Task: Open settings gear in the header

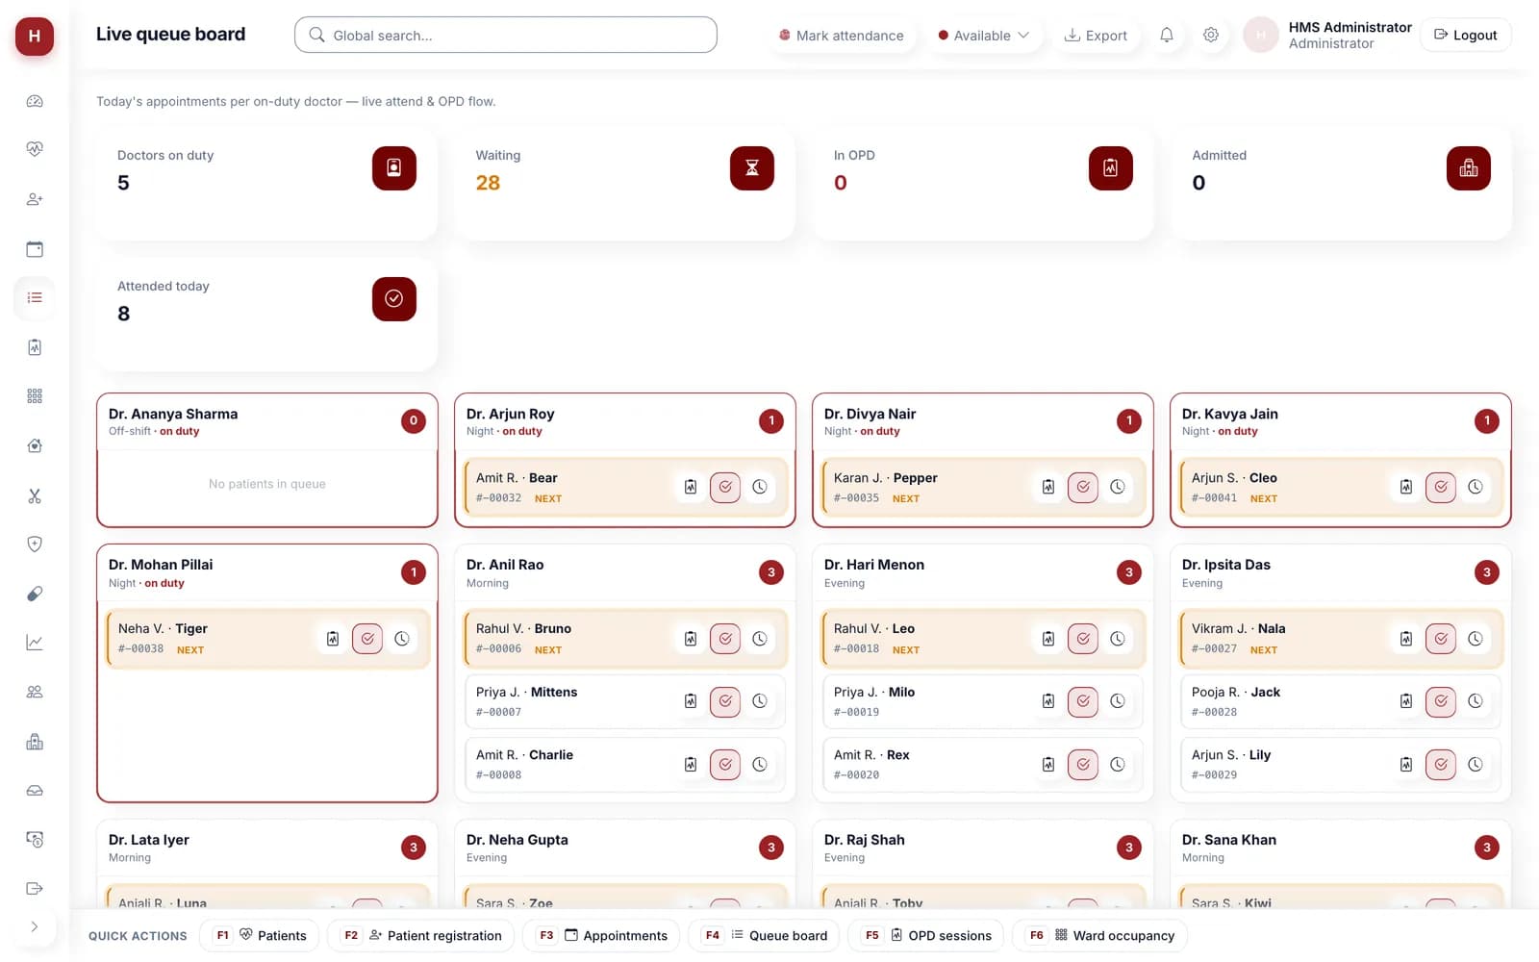Action: tap(1210, 35)
